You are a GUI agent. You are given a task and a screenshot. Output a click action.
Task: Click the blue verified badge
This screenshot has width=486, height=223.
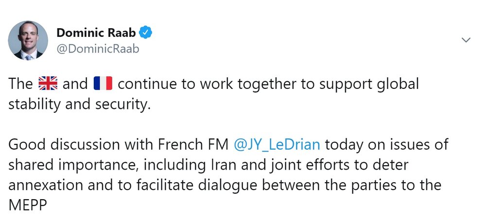tap(145, 33)
